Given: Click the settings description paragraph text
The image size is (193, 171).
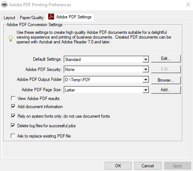Looking at the screenshot, I should (94, 37).
